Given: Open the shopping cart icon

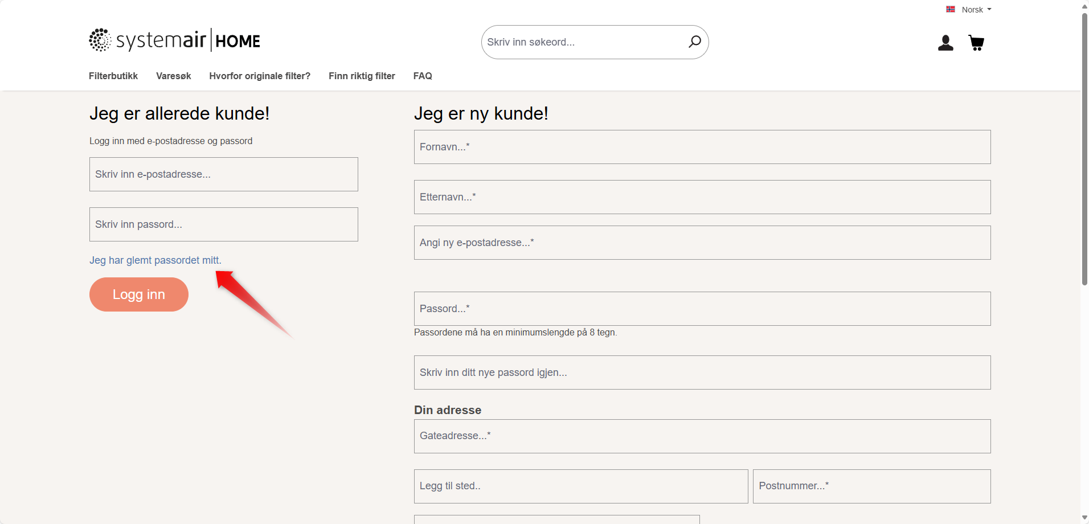Looking at the screenshot, I should pos(976,43).
